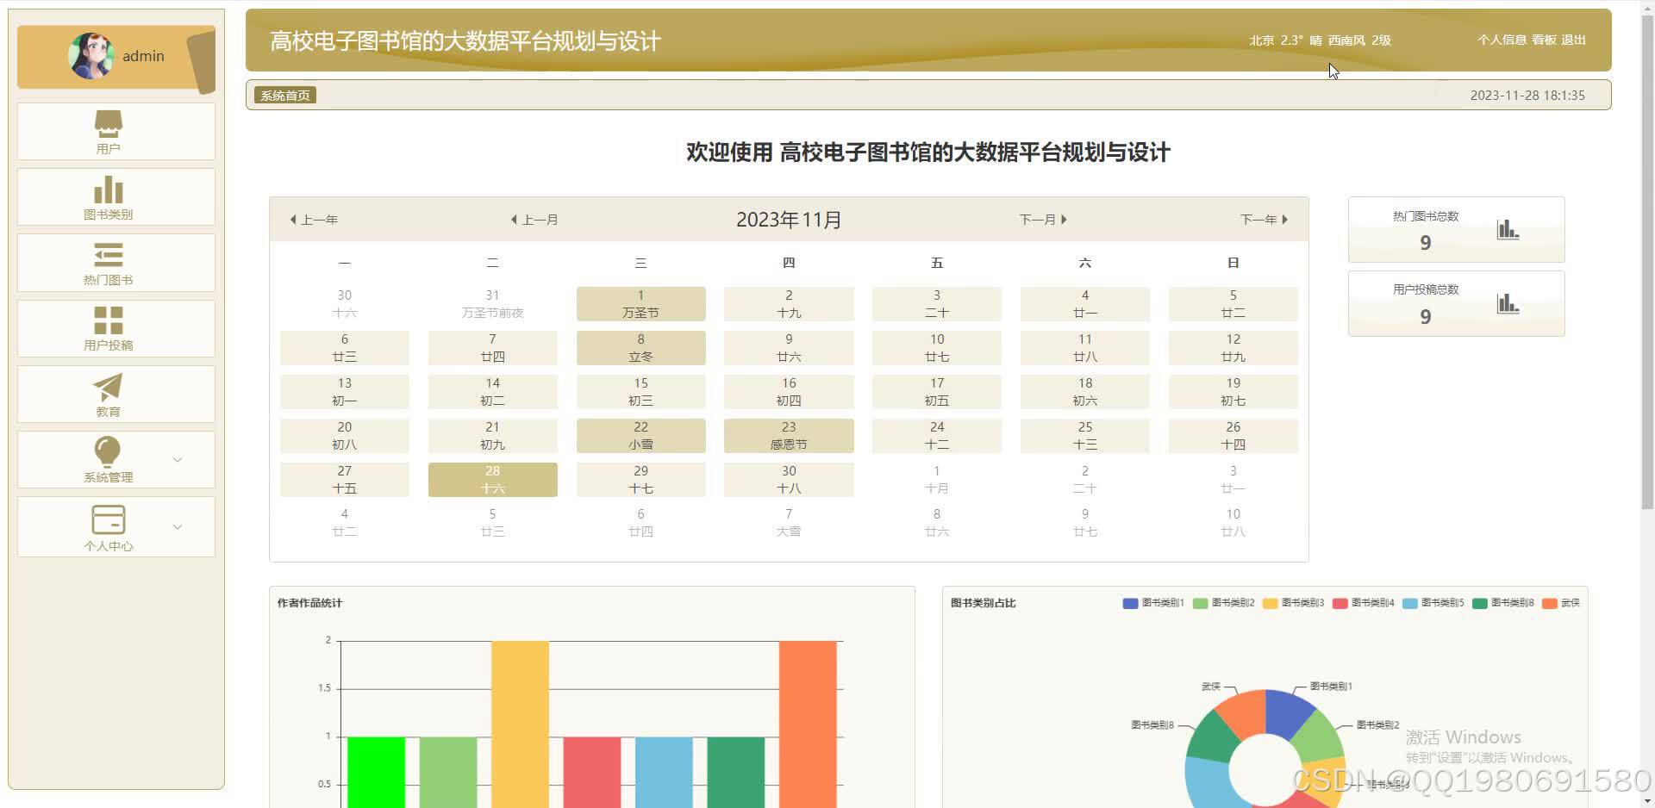Select calendar date 11 廿八

click(x=1084, y=348)
